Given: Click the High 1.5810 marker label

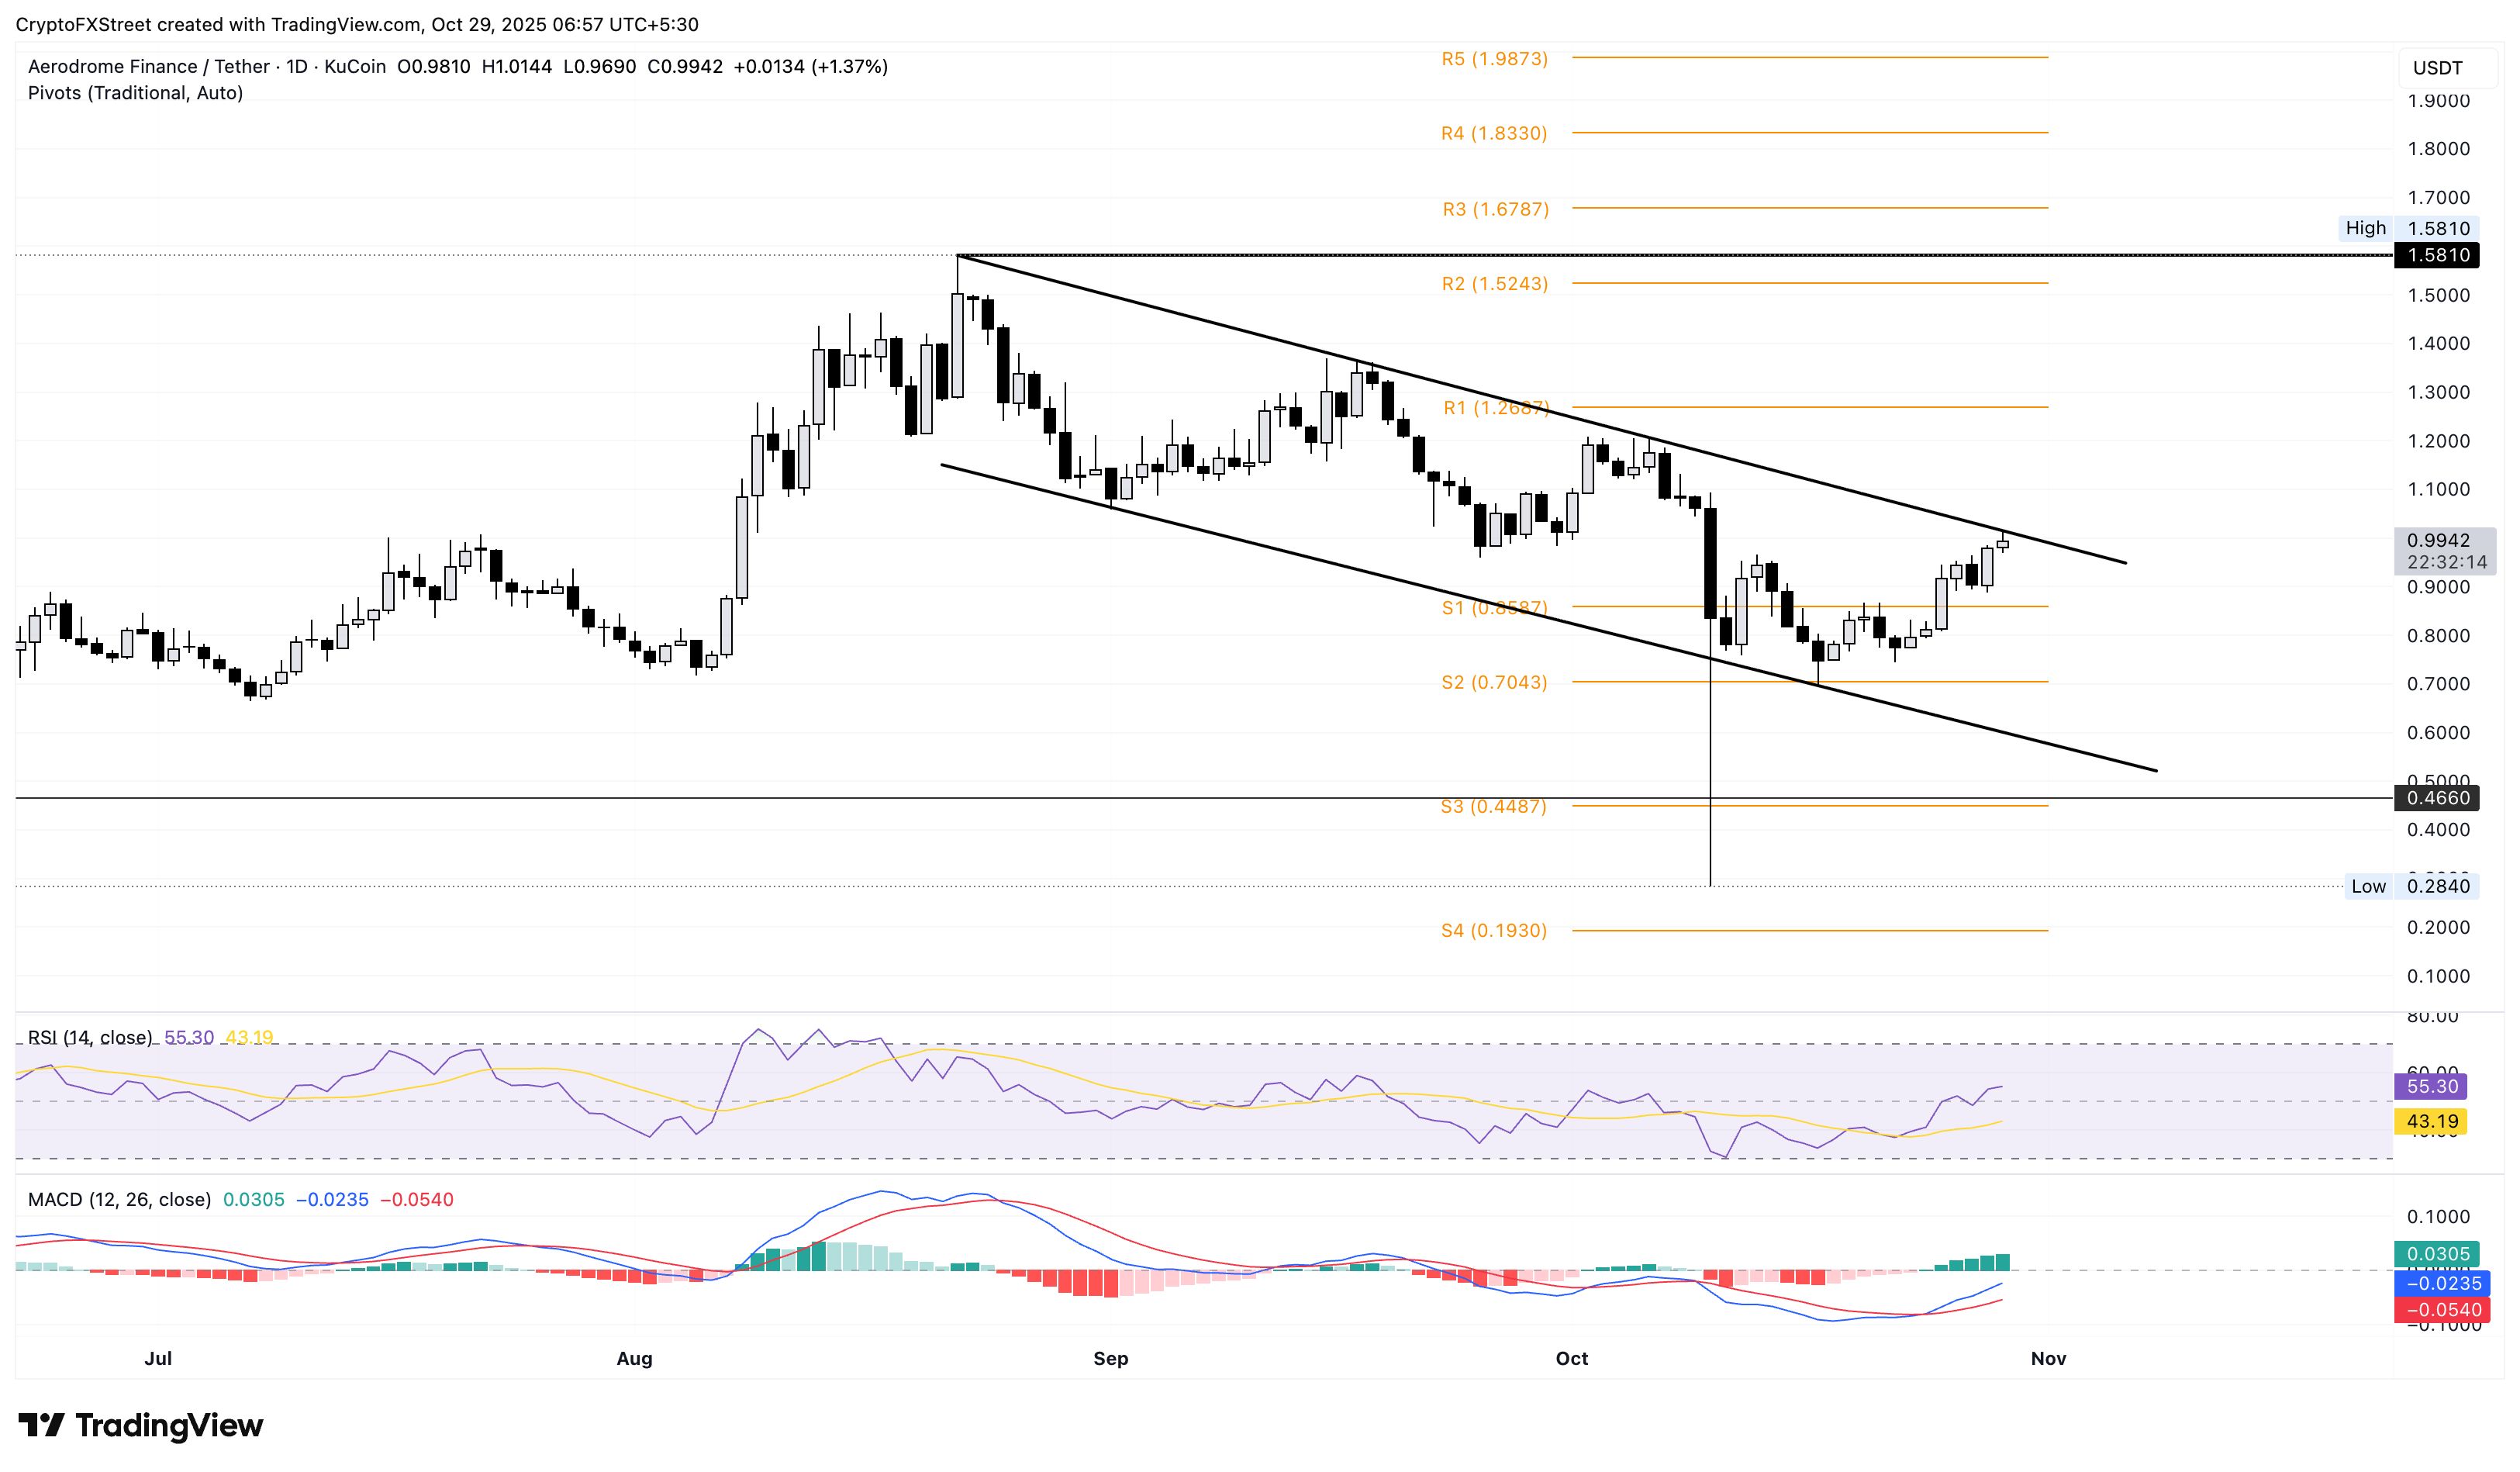Looking at the screenshot, I should click(x=2410, y=228).
